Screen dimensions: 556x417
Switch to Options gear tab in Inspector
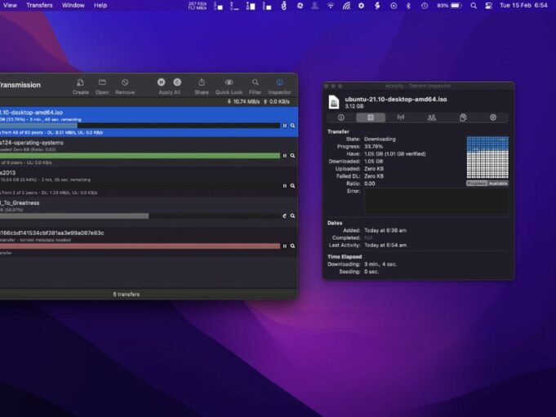(x=493, y=118)
